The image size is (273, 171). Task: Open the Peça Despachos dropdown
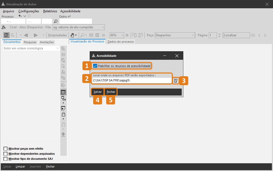(x=193, y=35)
